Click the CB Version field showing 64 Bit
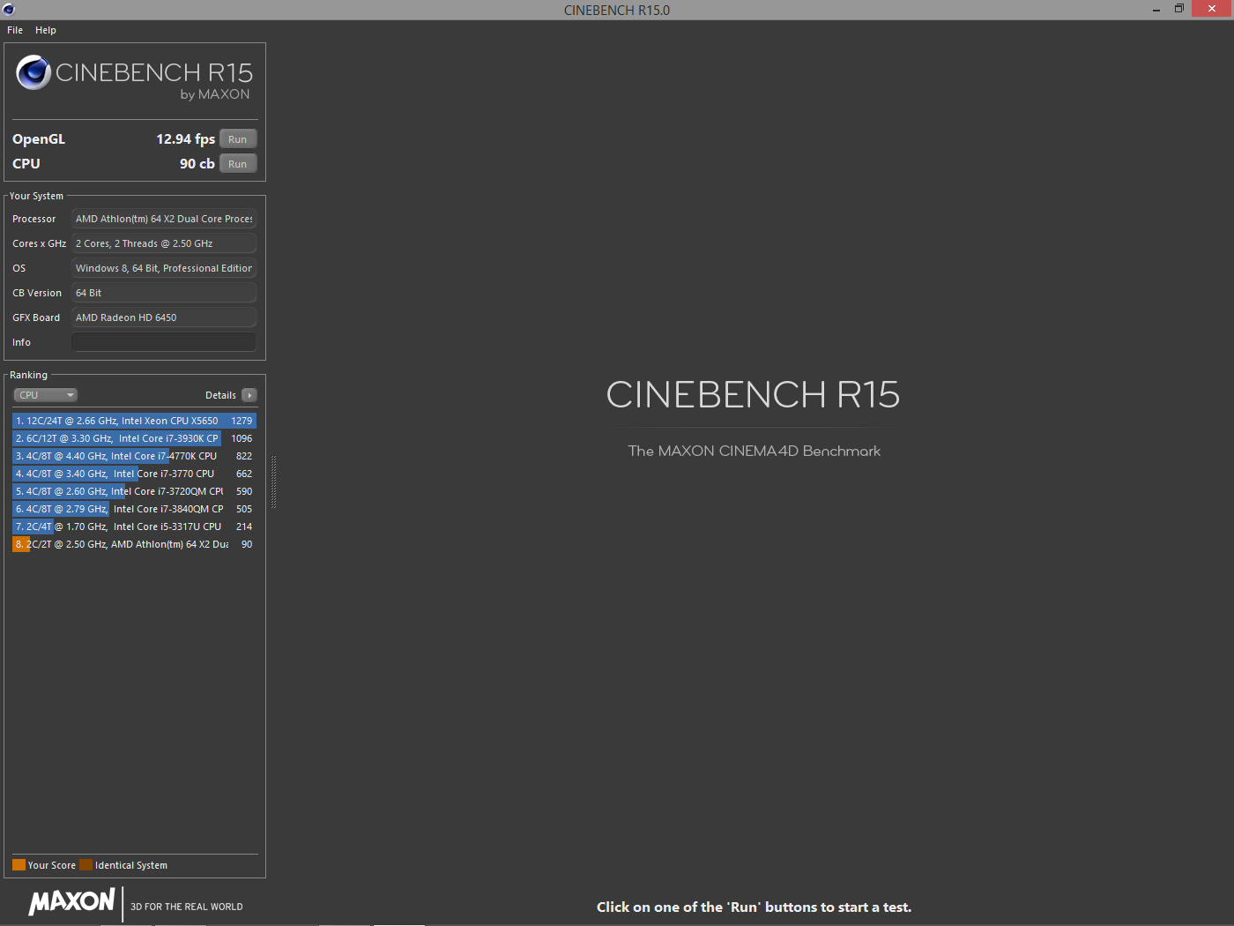The width and height of the screenshot is (1234, 926). coord(164,293)
